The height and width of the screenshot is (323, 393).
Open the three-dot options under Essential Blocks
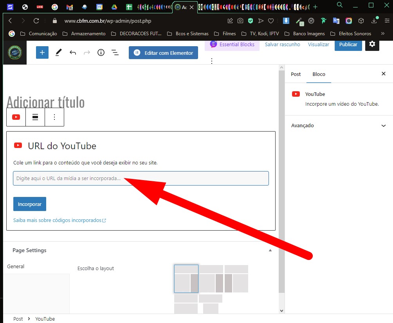click(212, 61)
